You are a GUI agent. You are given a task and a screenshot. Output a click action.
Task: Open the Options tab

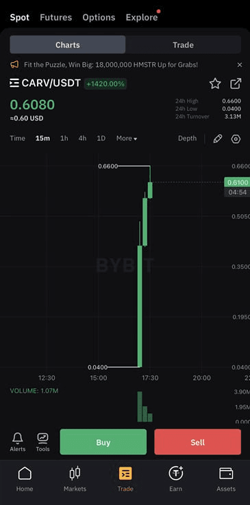(99, 17)
